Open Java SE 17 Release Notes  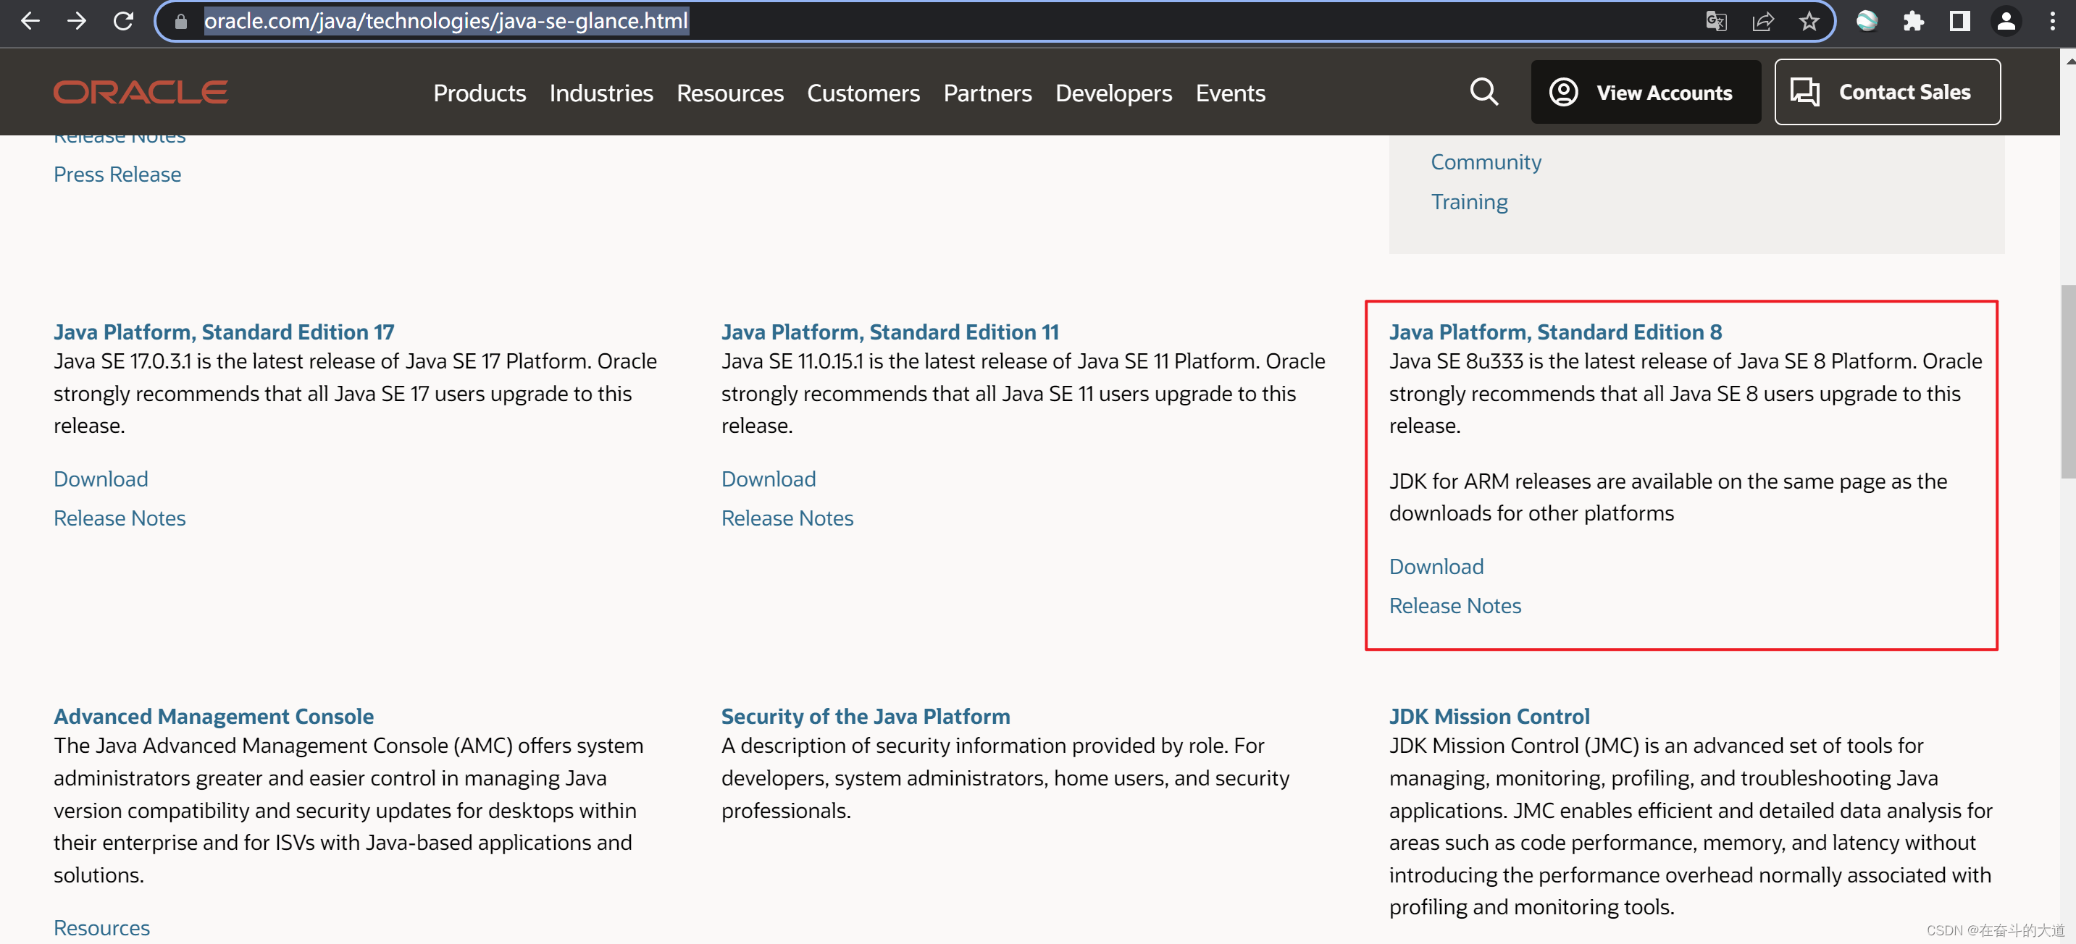point(120,518)
